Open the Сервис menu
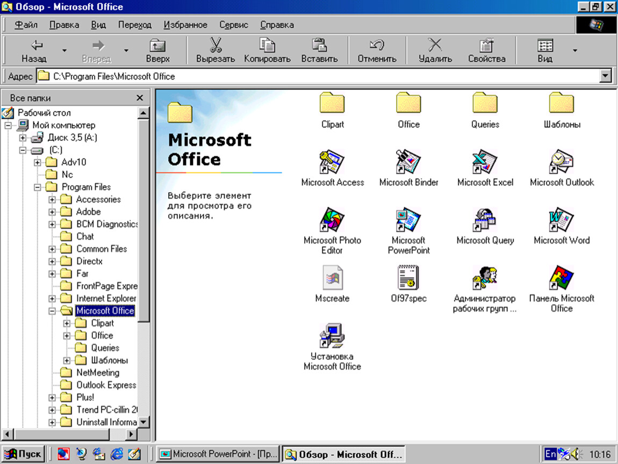618x464 pixels. (234, 25)
